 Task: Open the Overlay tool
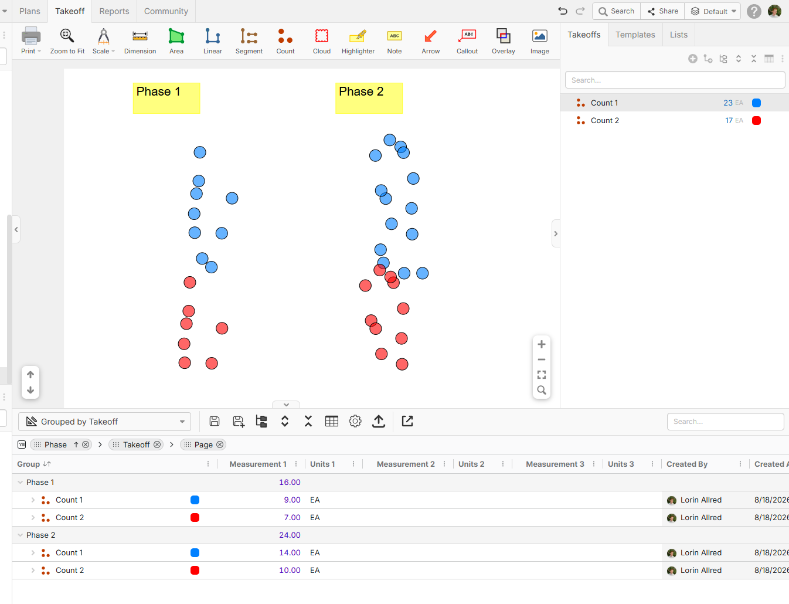click(x=503, y=41)
